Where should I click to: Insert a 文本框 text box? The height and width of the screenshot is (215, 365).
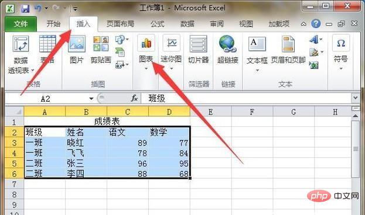pyautogui.click(x=257, y=50)
